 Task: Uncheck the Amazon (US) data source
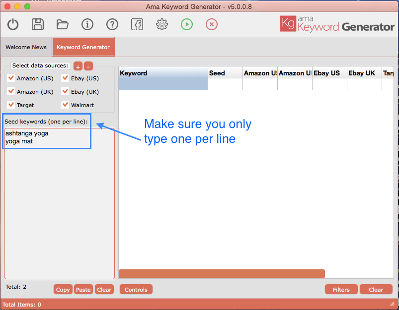tap(11, 78)
